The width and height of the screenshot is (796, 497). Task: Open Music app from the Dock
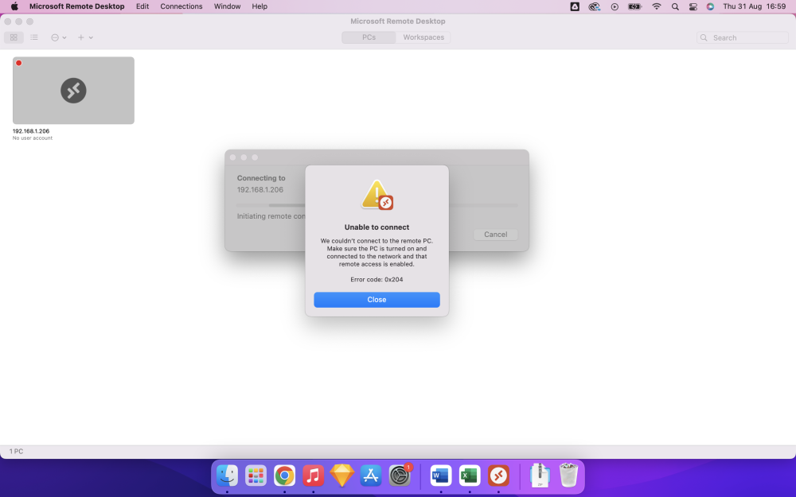tap(313, 476)
